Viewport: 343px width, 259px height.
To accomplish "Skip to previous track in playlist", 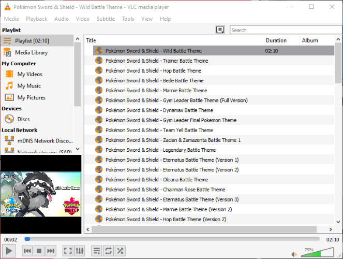I will click(x=27, y=251).
